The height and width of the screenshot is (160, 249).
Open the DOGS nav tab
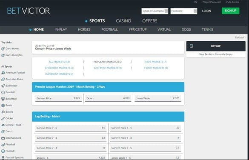(186, 29)
